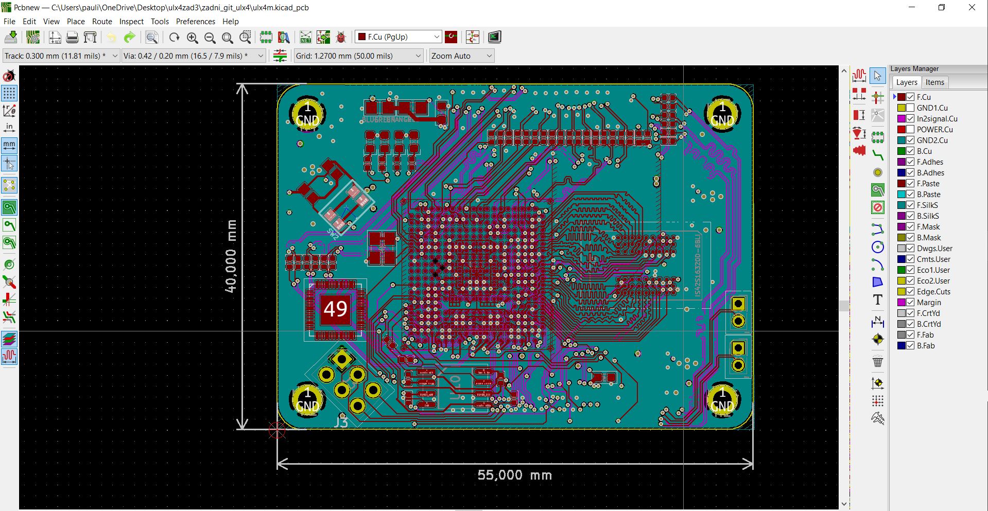The width and height of the screenshot is (988, 511).
Task: Click the Print board icon
Action: (x=72, y=37)
